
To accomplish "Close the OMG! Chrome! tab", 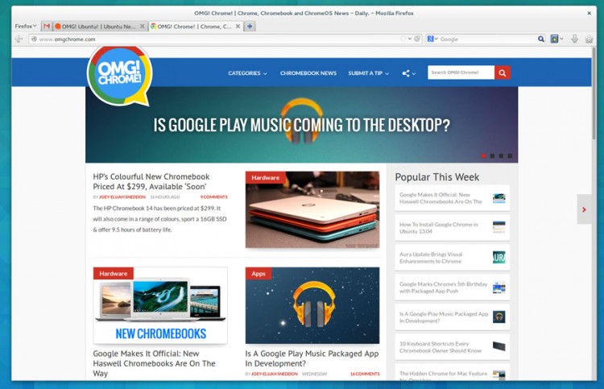I will (x=238, y=27).
